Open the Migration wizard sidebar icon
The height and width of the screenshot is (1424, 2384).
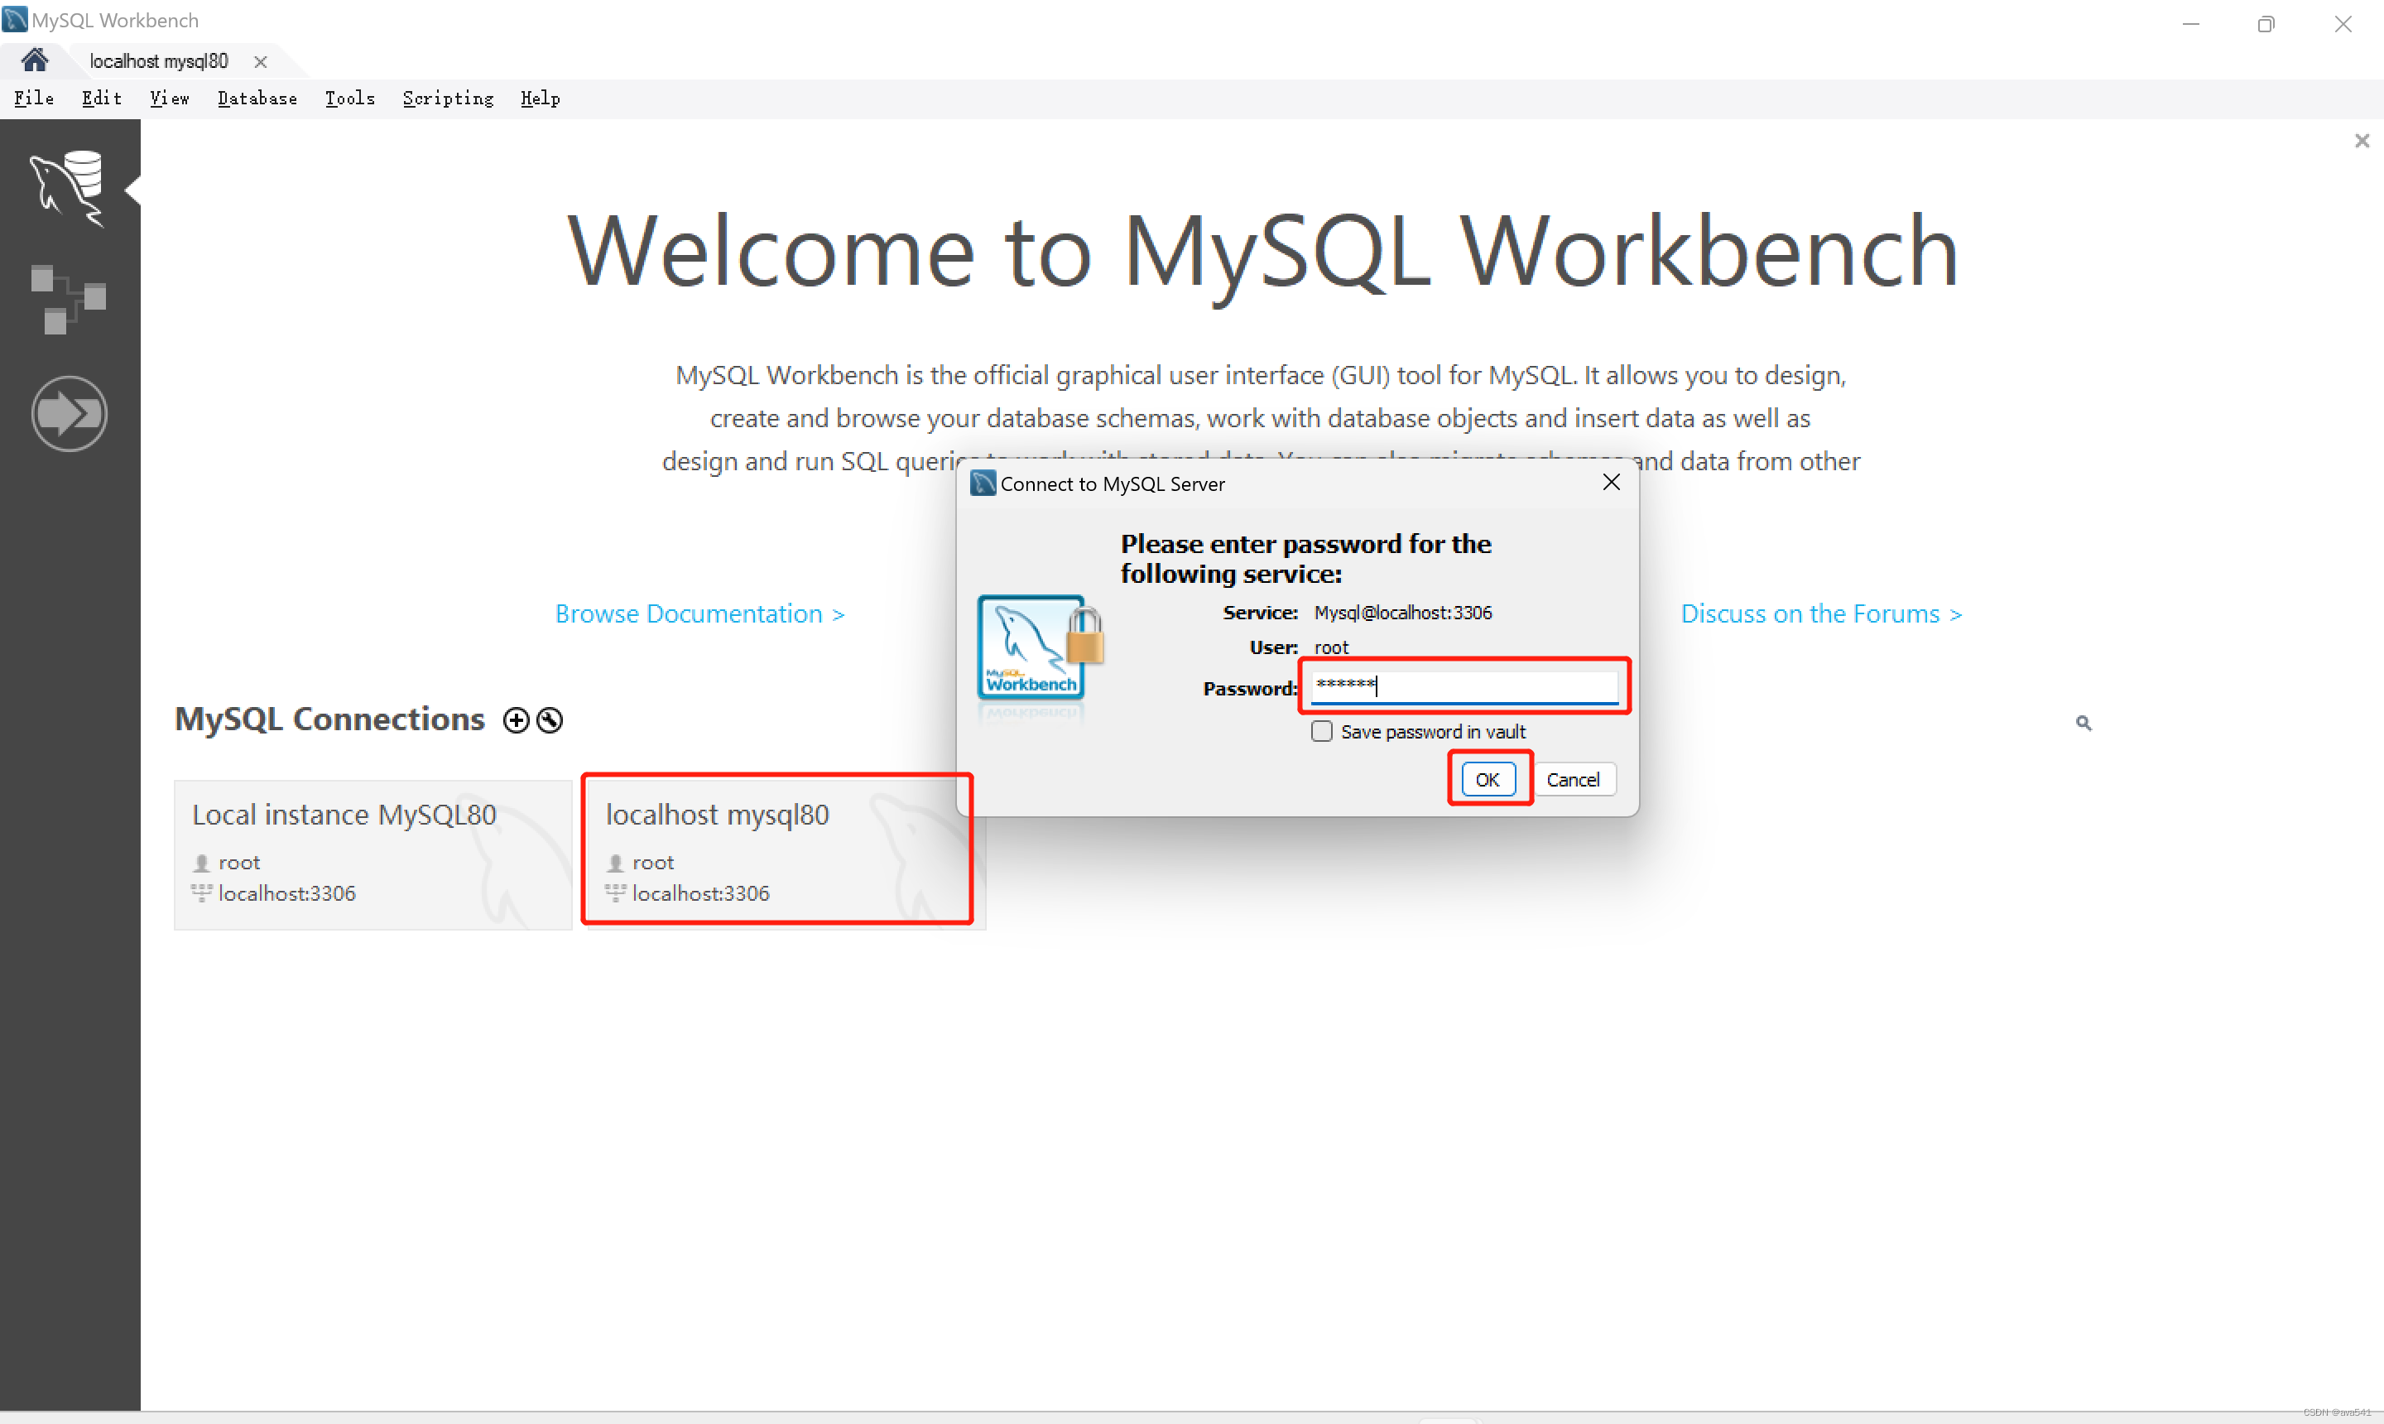68,414
